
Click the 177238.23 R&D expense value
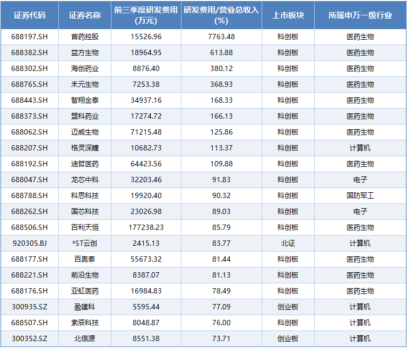tap(146, 228)
